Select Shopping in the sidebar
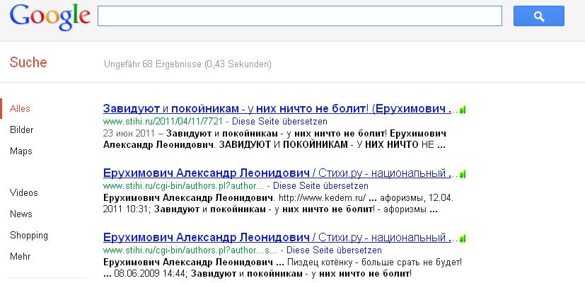 [29, 236]
